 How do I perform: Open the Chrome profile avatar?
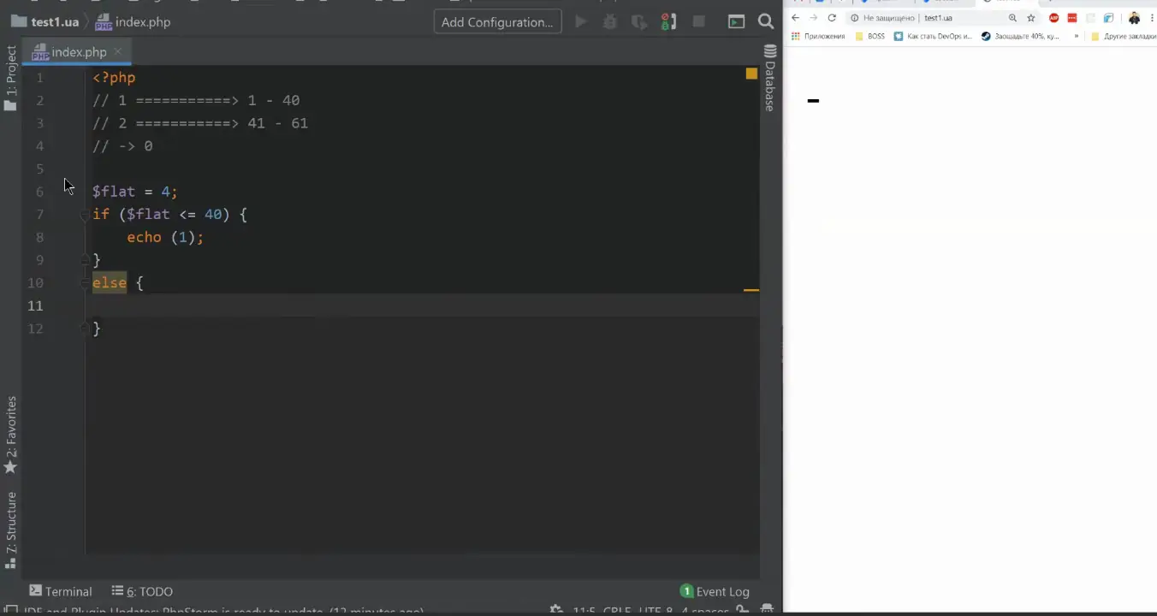point(1134,18)
